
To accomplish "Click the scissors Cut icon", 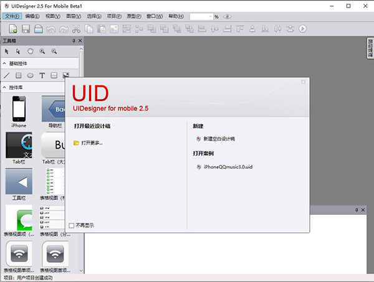I will pos(75,29).
